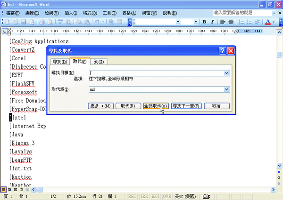Open the 格式(O) Format menu
Viewport: 283px width, 200px height.
[90, 13]
